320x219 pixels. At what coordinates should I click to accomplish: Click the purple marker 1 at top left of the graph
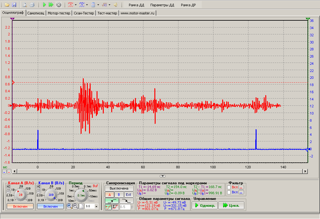pyautogui.click(x=12, y=19)
